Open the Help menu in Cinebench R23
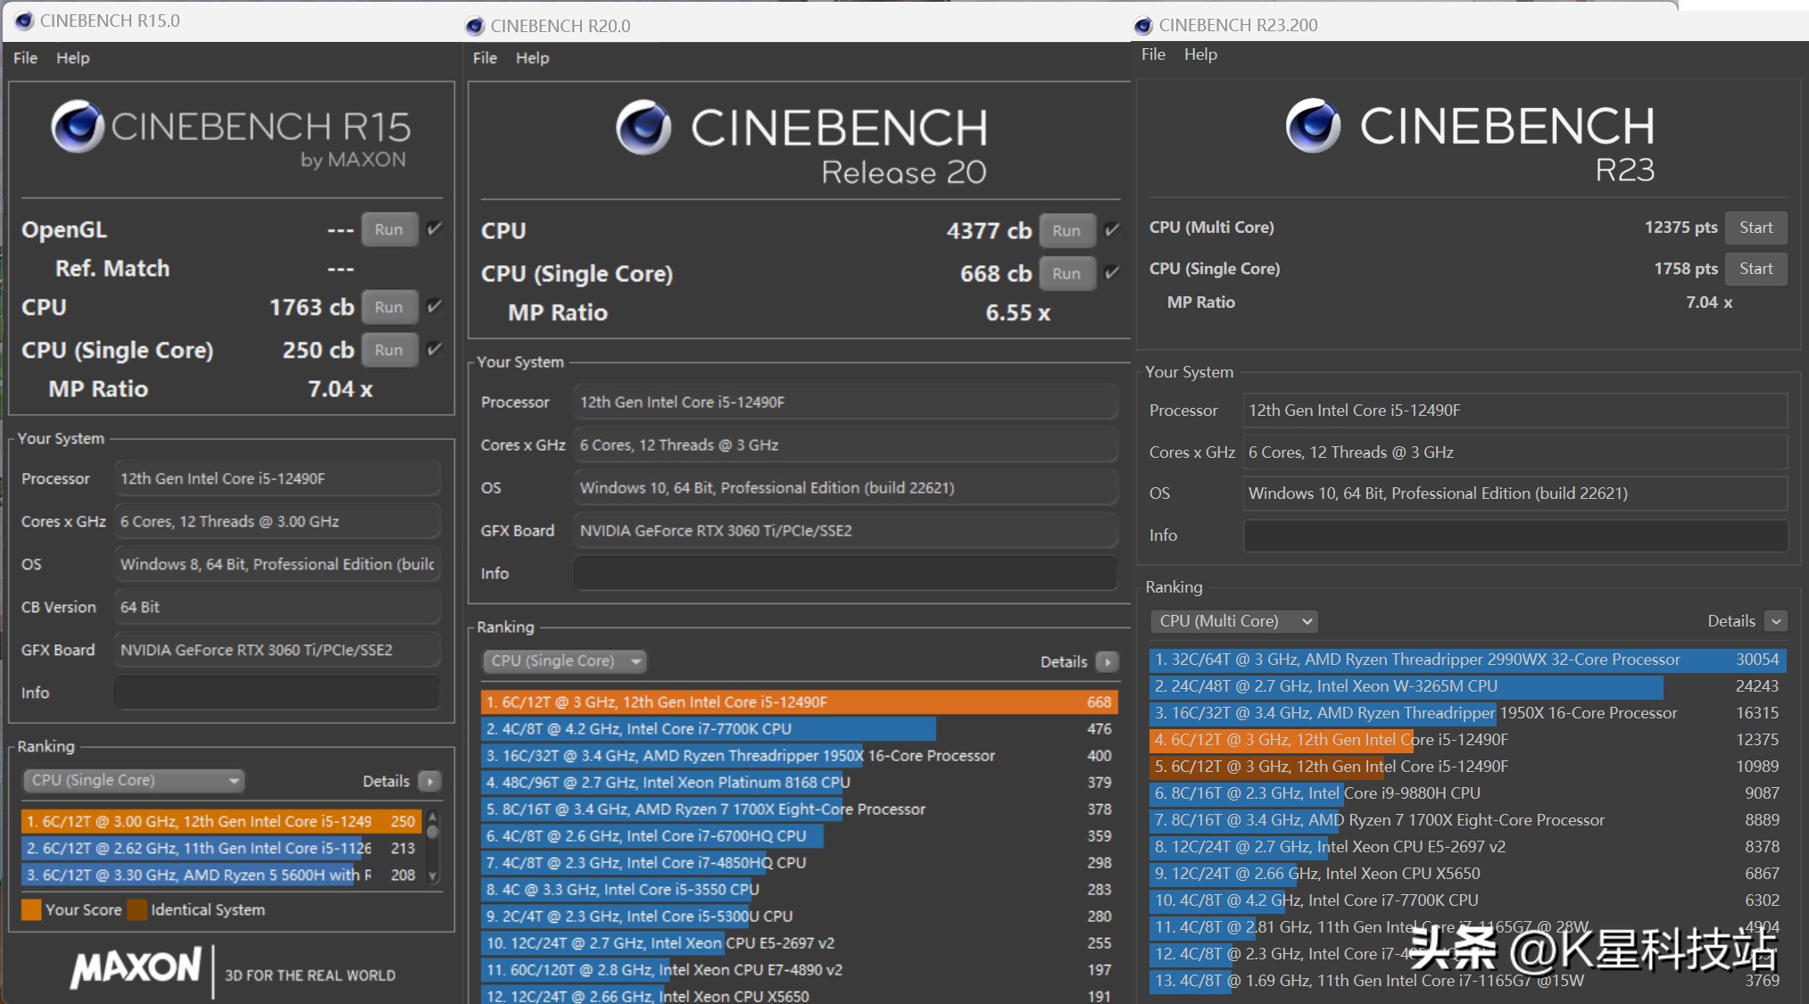This screenshot has width=1809, height=1004. click(1199, 54)
